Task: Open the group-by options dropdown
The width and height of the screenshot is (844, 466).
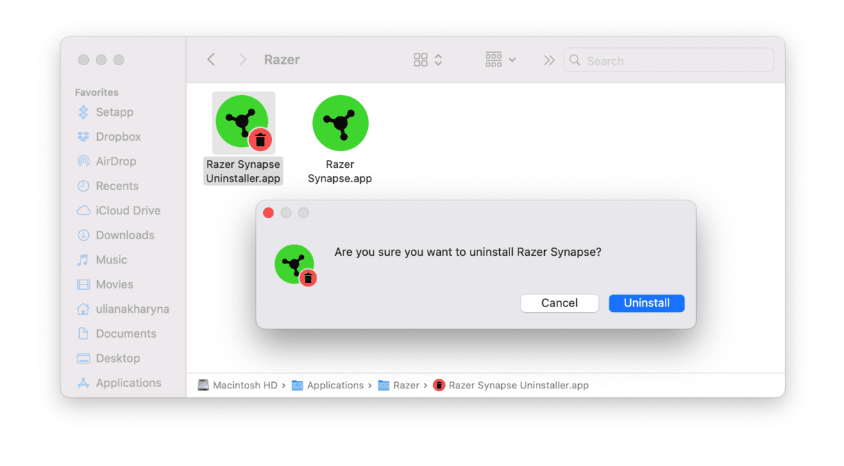Action: (x=500, y=60)
